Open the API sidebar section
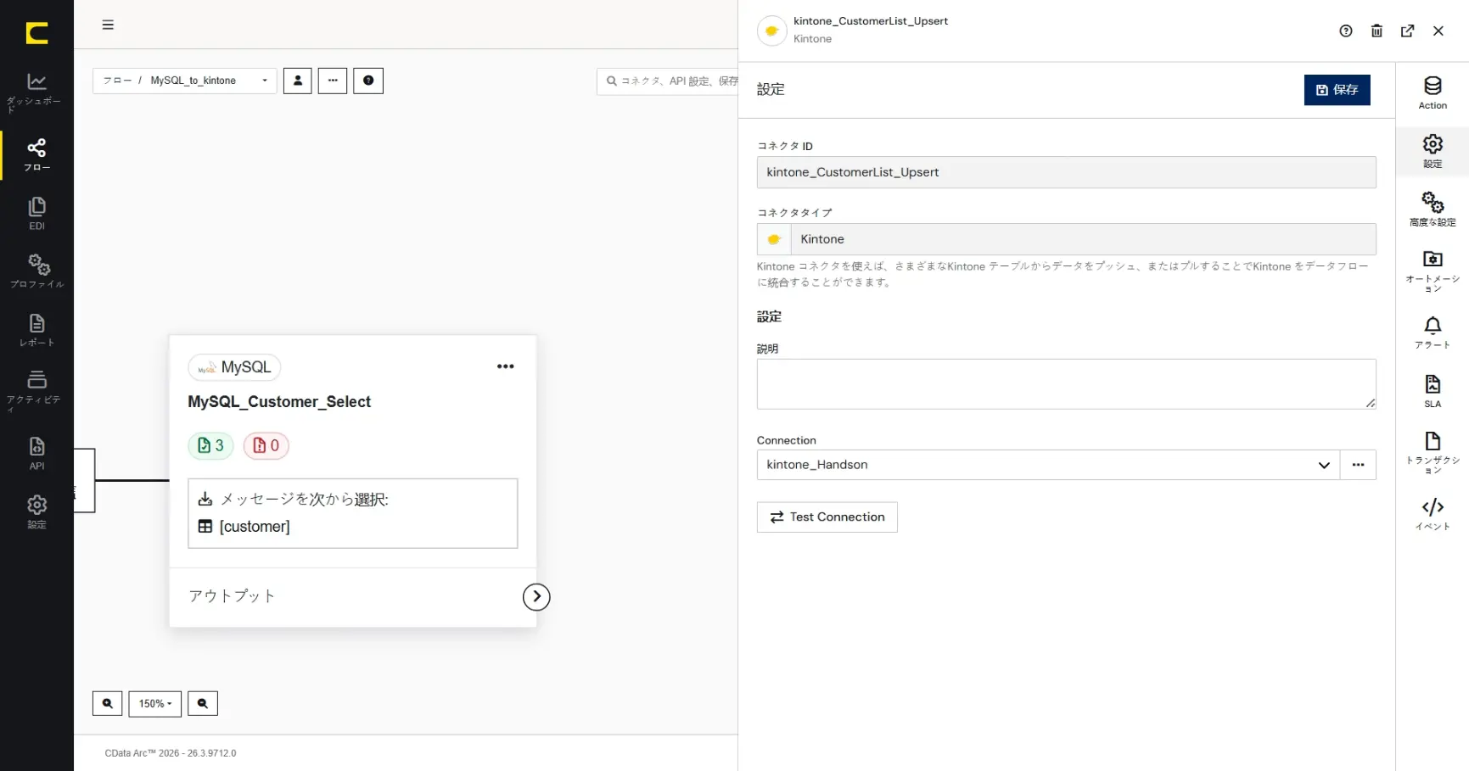Screen dimensions: 1469x771 (x=36, y=453)
